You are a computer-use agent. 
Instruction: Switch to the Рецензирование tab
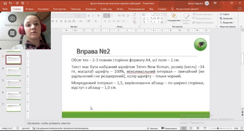(x=137, y=9)
